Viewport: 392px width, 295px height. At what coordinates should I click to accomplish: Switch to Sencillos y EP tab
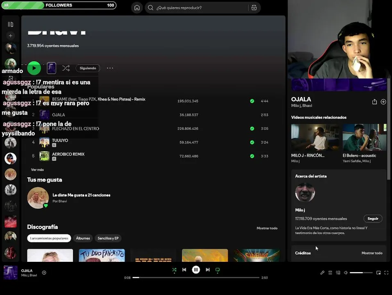108,238
